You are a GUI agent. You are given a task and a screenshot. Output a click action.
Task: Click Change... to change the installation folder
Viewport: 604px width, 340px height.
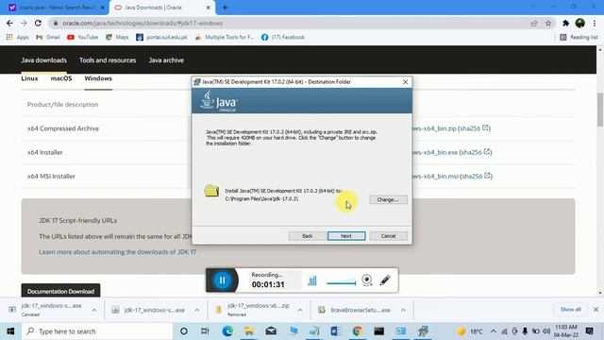click(x=388, y=199)
